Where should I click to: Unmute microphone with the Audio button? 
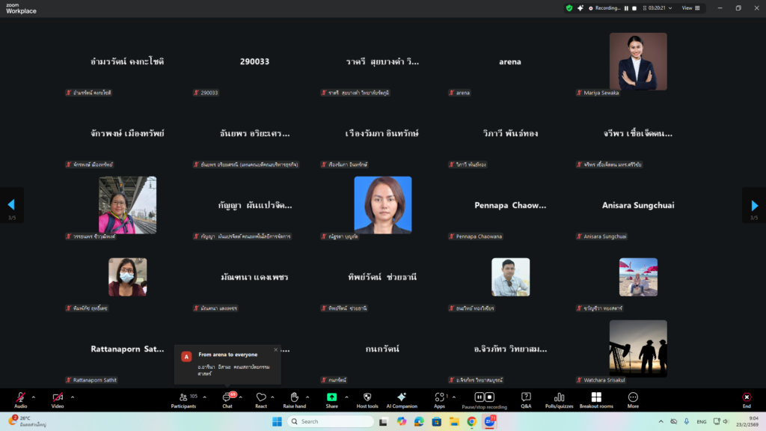coord(20,400)
